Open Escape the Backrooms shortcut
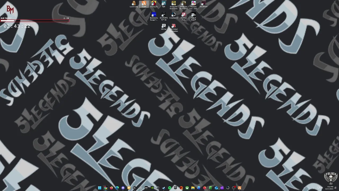This screenshot has width=339, height=191. tap(174, 5)
